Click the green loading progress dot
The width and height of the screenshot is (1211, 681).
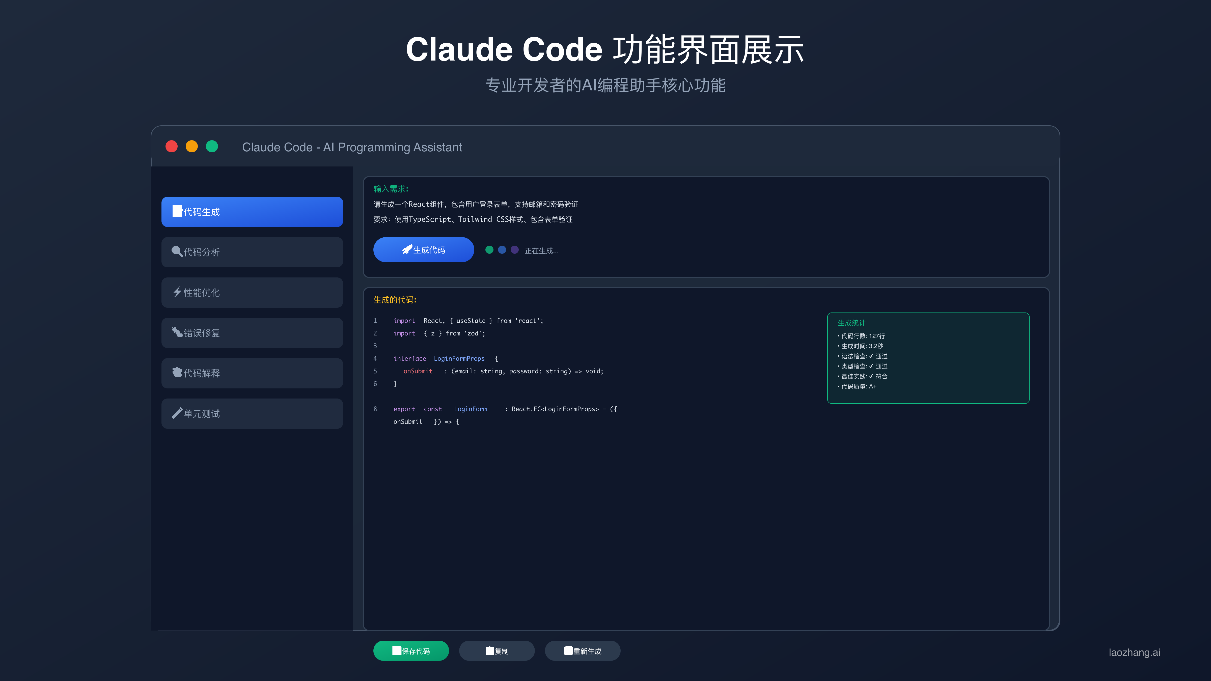pos(489,250)
